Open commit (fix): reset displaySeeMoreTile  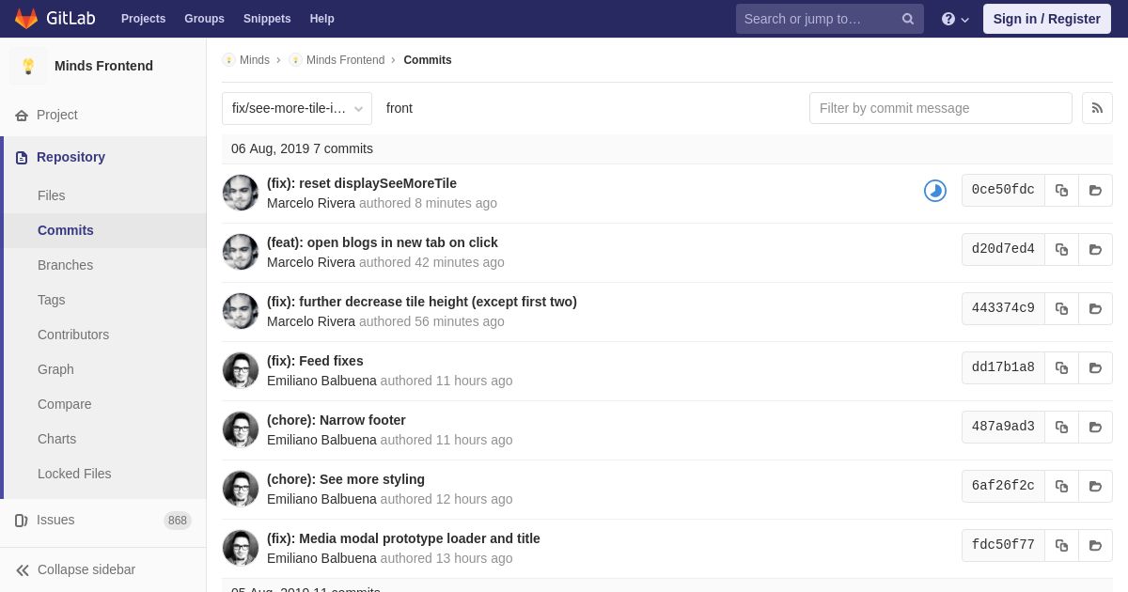(362, 183)
